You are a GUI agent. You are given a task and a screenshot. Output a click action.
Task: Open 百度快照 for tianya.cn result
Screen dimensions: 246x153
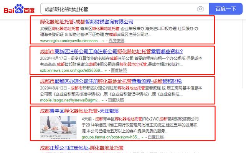(x=156, y=137)
